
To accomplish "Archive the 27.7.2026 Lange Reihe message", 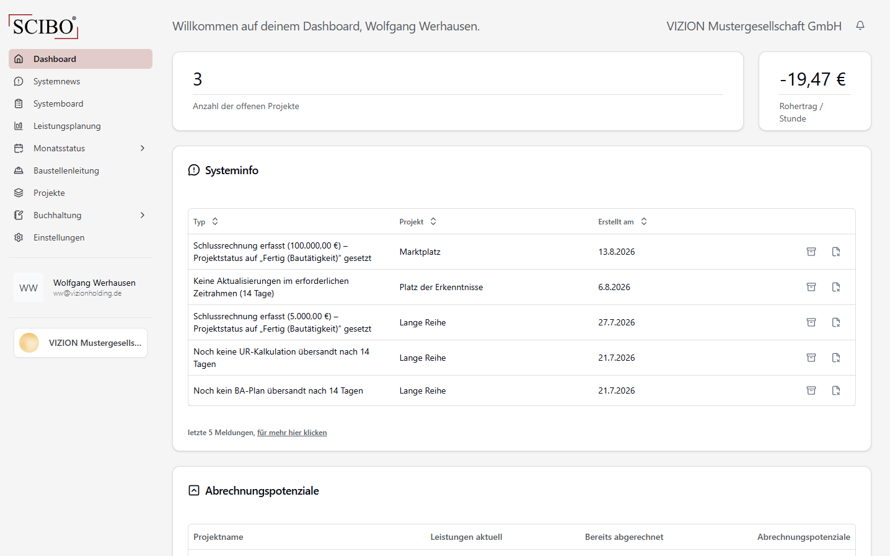I will coord(811,322).
